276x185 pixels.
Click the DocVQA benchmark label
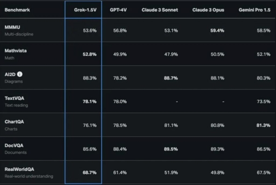tap(14, 146)
